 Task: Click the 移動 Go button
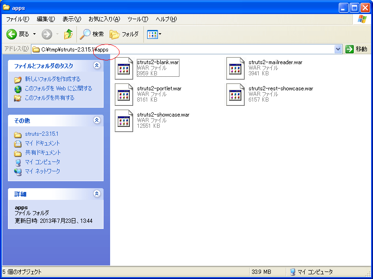coord(356,49)
